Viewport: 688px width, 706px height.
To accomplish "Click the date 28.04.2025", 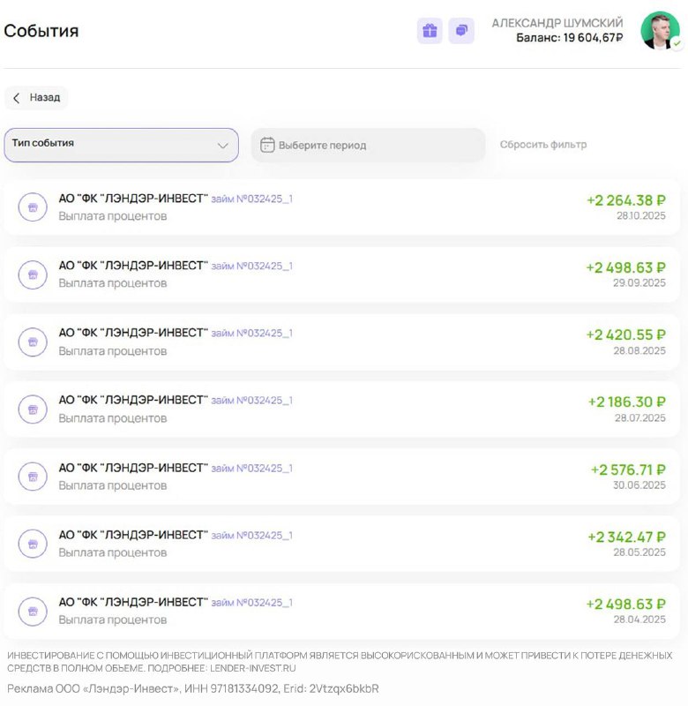I will pos(639,620).
